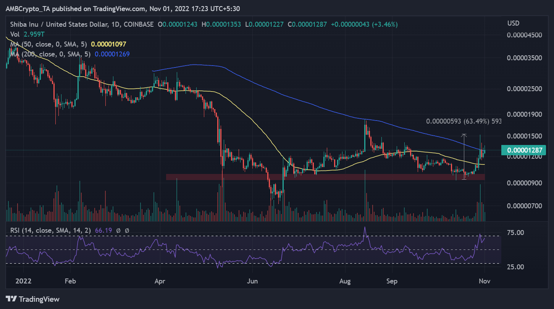The image size is (554, 309).
Task: Click the 0.00000900 price axis label
Action: click(x=524, y=183)
